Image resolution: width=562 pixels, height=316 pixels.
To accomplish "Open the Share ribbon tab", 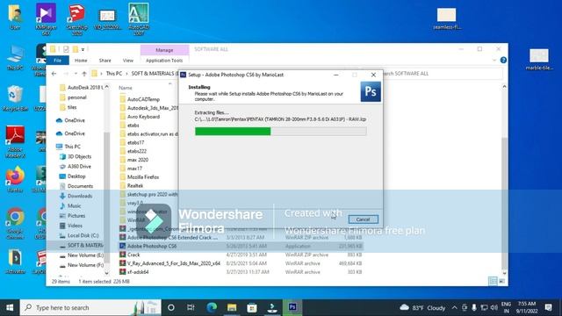I will (105, 61).
